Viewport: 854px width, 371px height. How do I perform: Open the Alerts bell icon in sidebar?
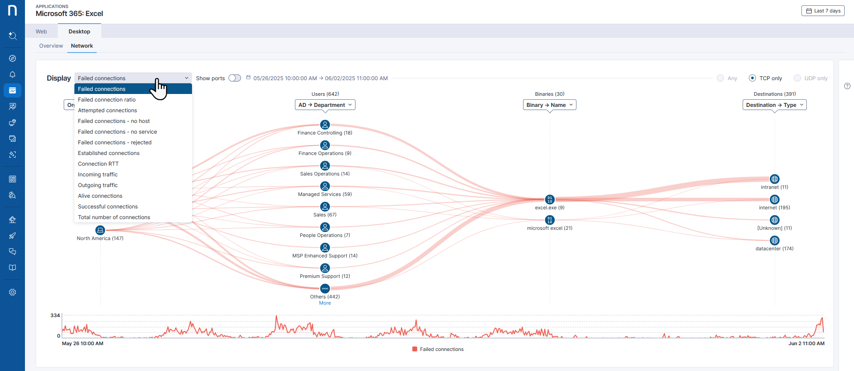(x=12, y=74)
